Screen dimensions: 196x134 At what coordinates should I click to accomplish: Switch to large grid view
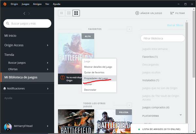tap(76, 13)
